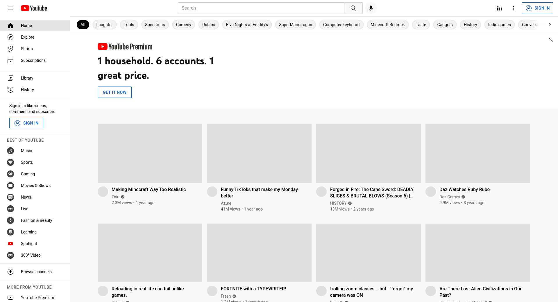Open the hamburger guide menu
Viewport: 558px width, 302px height.
tap(10, 8)
